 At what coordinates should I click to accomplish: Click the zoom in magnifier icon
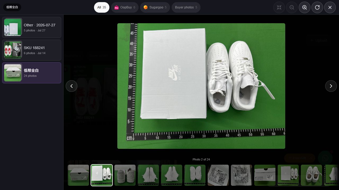coord(305,7)
